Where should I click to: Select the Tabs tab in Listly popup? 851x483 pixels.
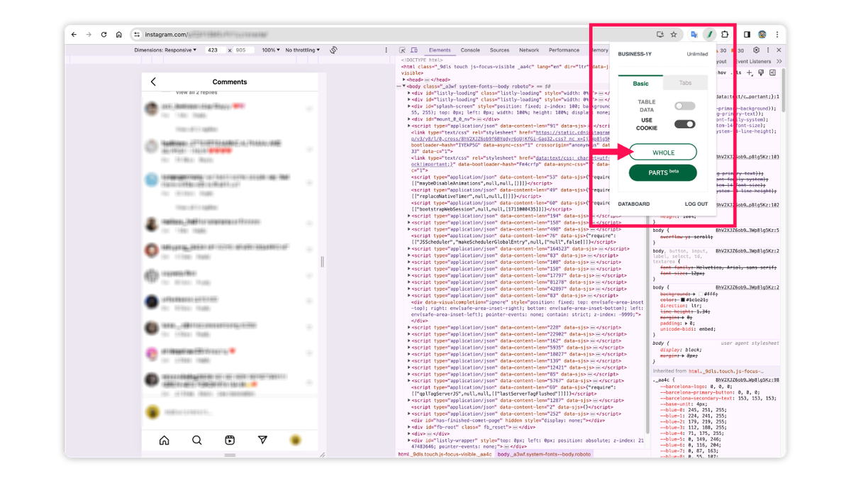(x=685, y=83)
